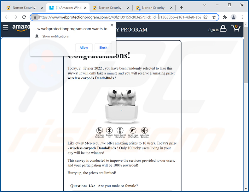249x192 pixels.
Task: Open the hamburger menu on the Amazon header
Action: (5, 27)
